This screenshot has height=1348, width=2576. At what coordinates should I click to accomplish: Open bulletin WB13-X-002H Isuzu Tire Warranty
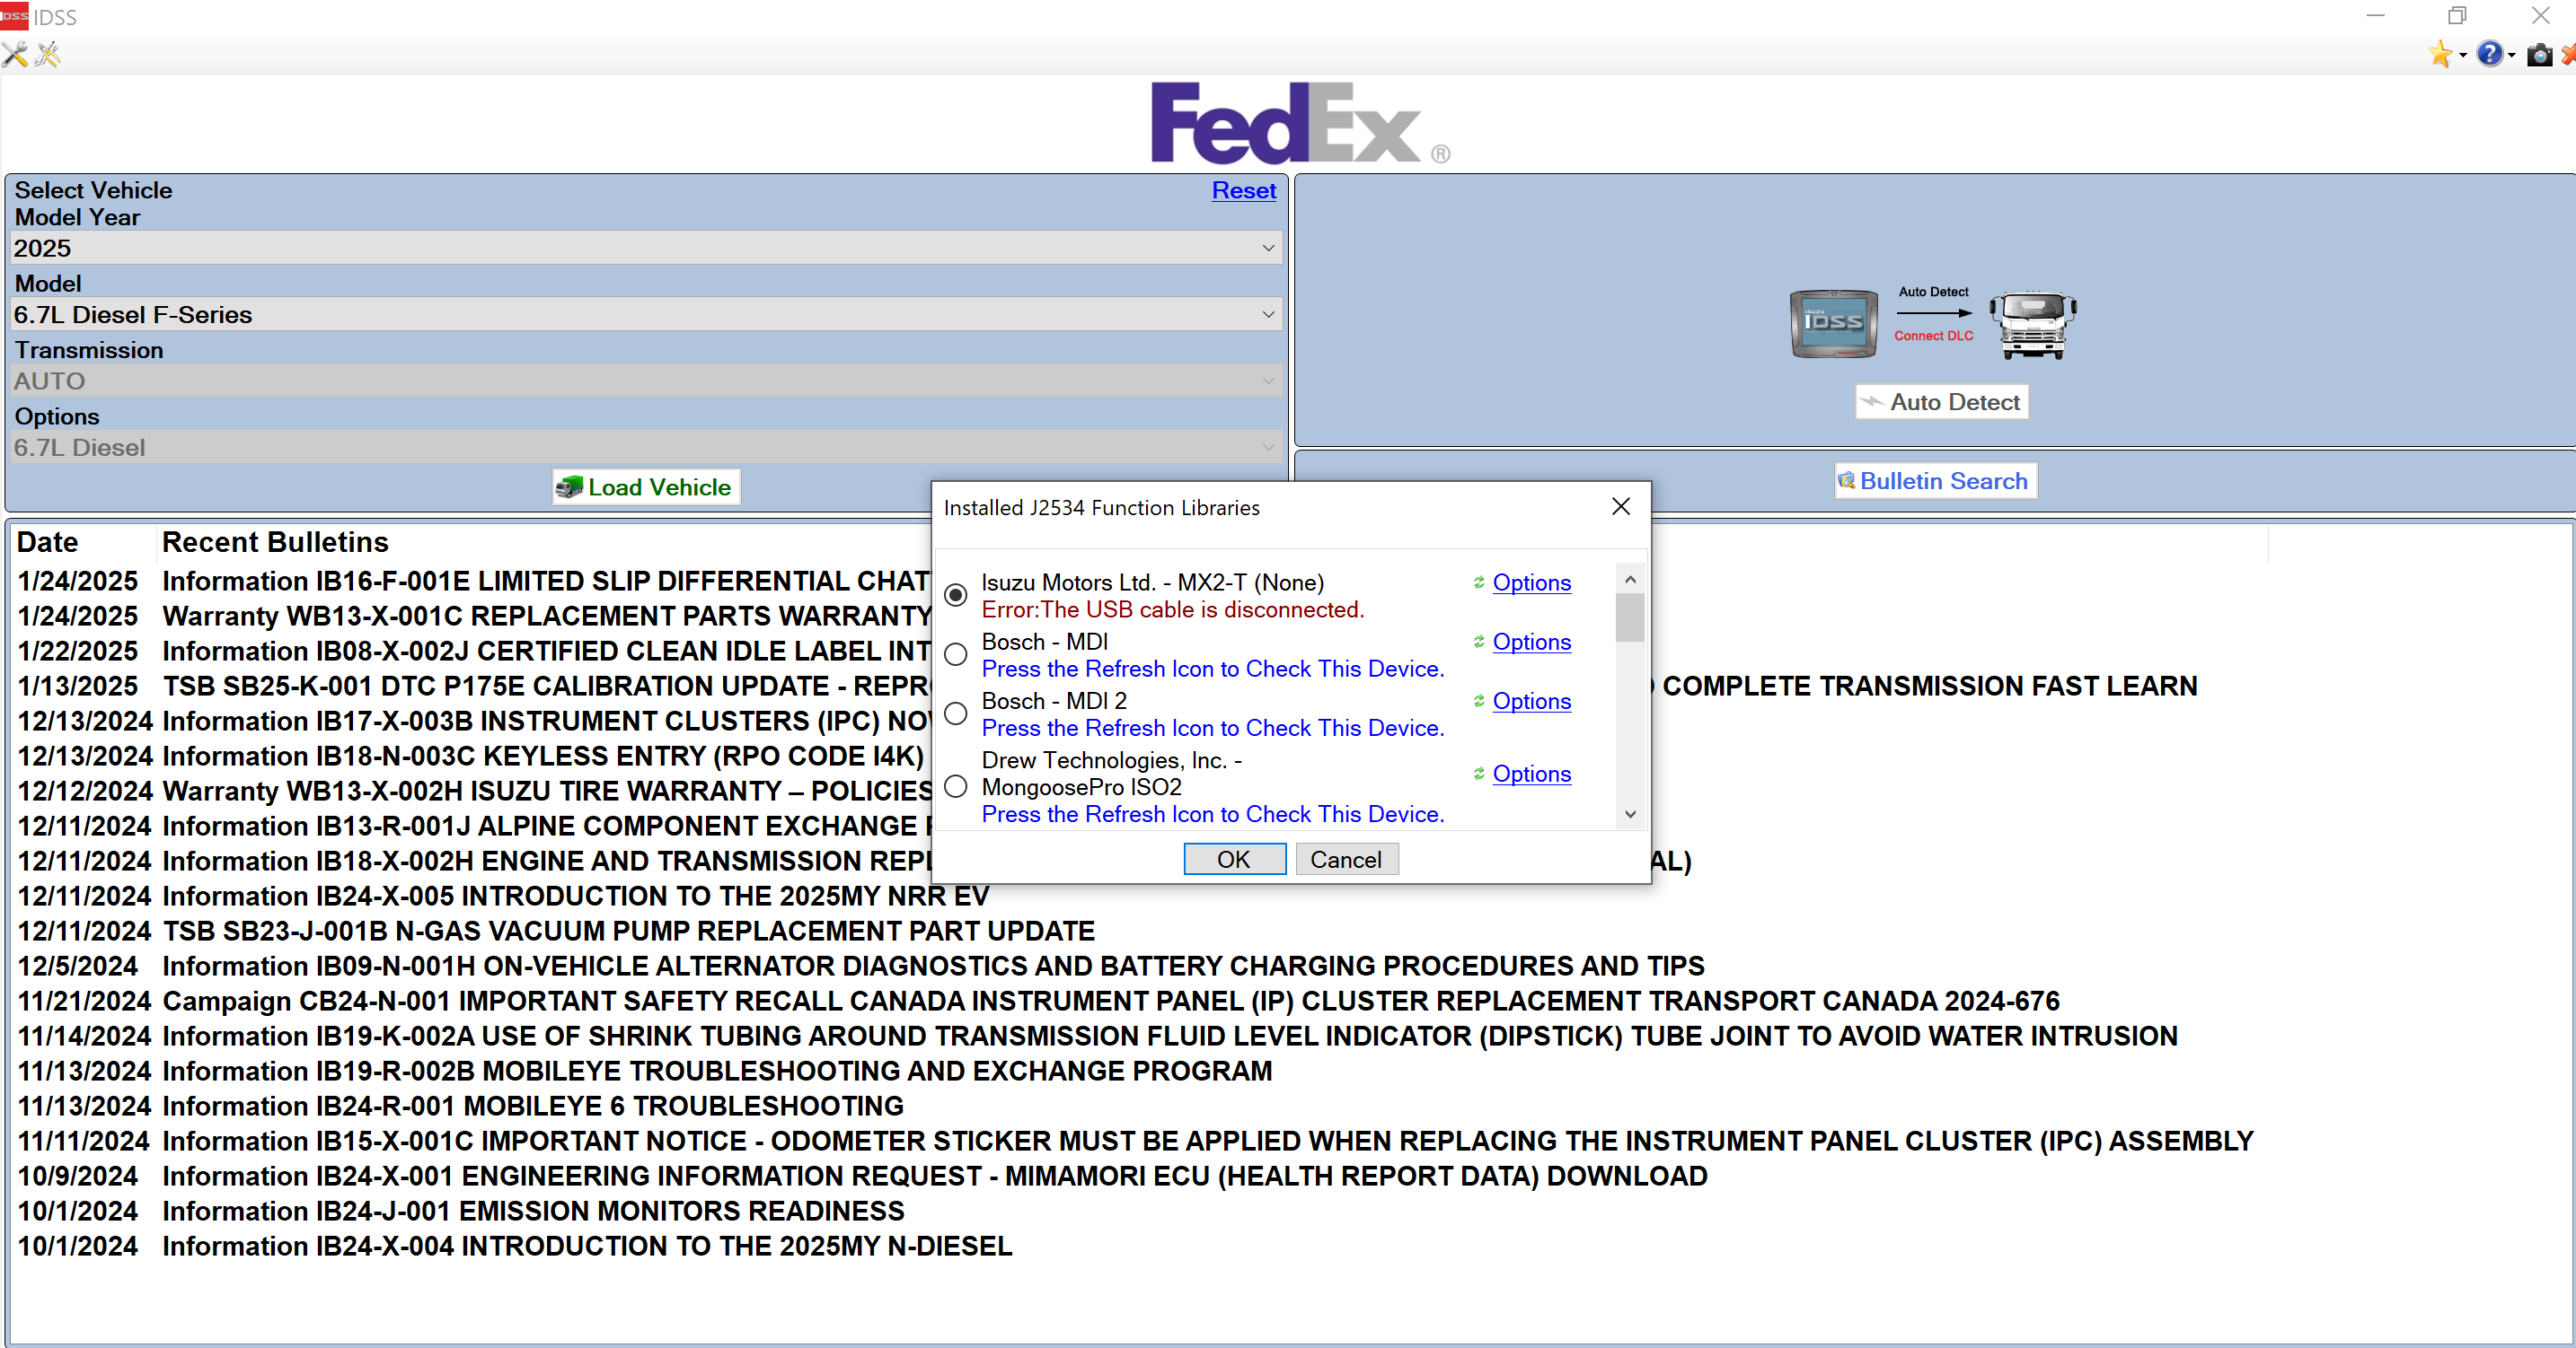point(546,792)
